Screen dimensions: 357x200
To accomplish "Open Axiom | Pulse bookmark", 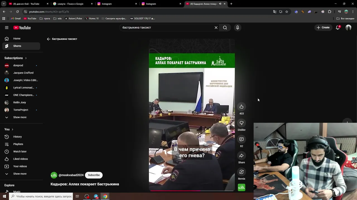I will pyautogui.click(x=73, y=18).
